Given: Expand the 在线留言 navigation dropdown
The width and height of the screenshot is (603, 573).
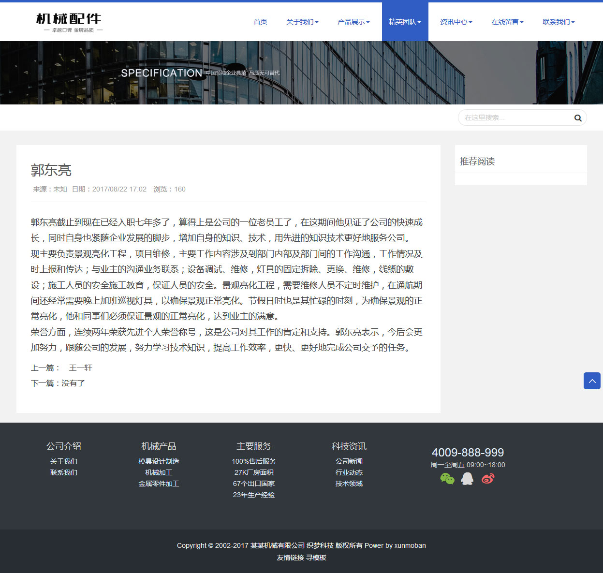Looking at the screenshot, I should 507,22.
